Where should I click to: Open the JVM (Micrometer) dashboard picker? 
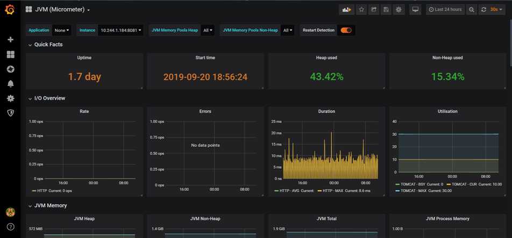pyautogui.click(x=62, y=10)
